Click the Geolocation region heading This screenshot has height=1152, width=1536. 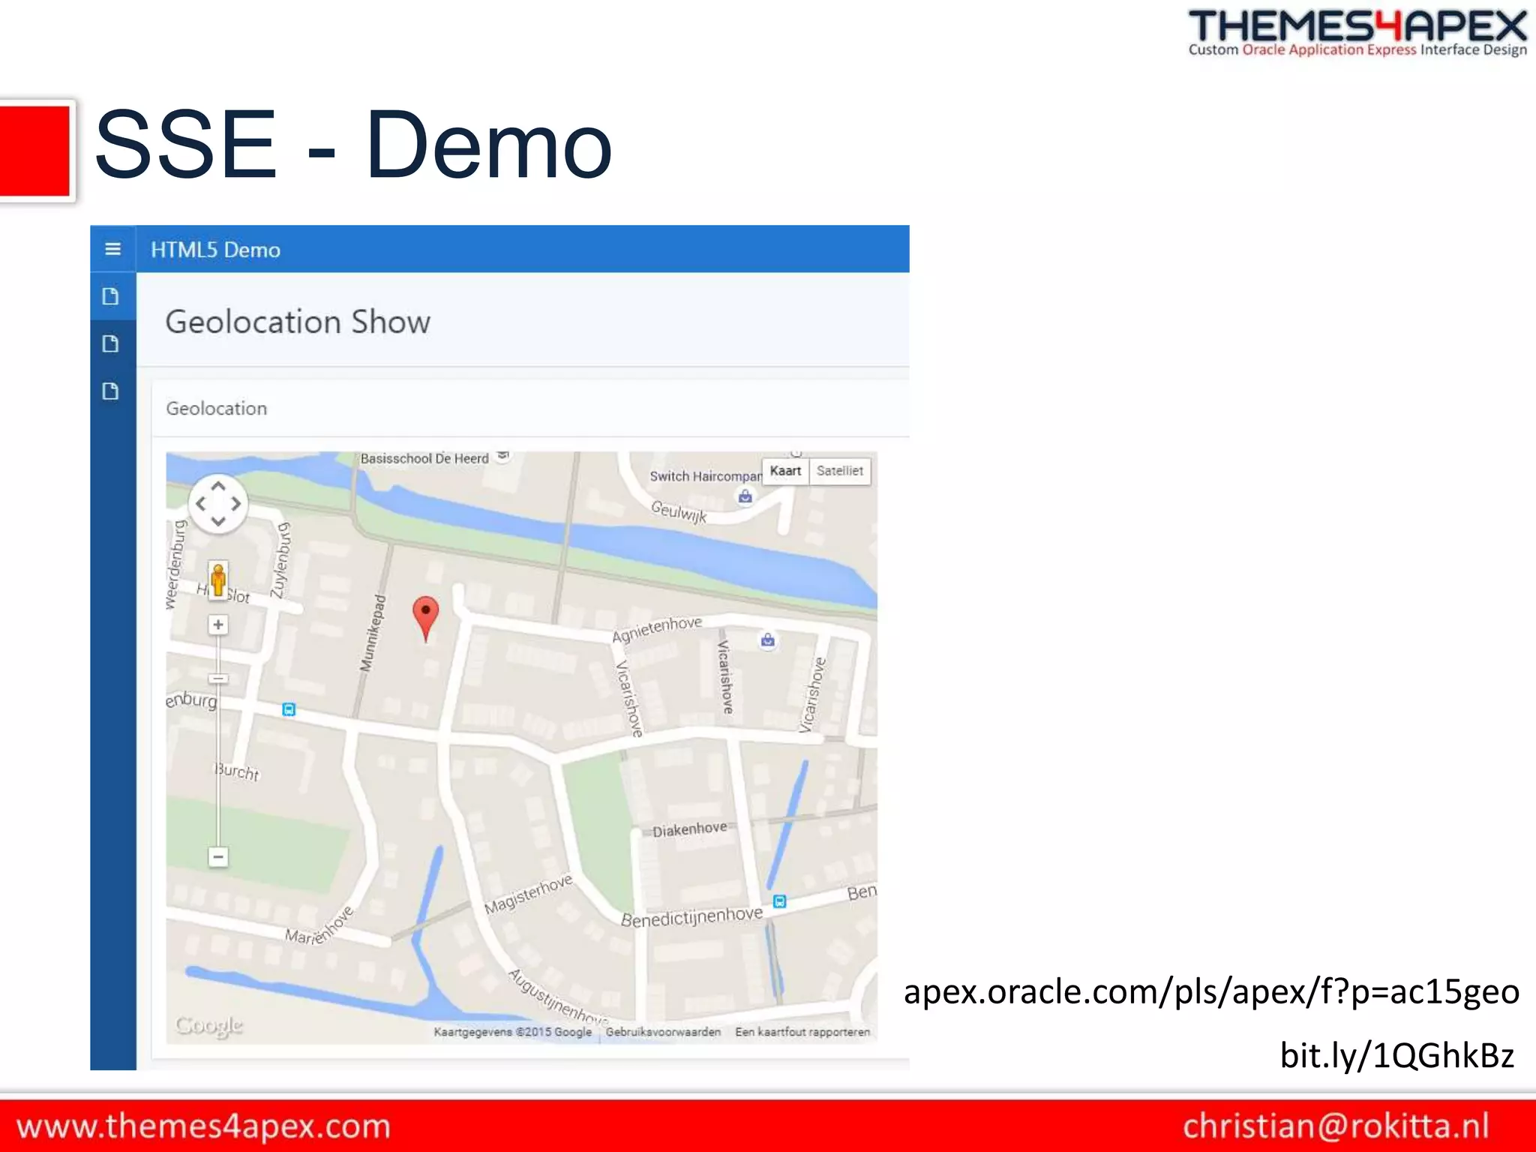[217, 408]
